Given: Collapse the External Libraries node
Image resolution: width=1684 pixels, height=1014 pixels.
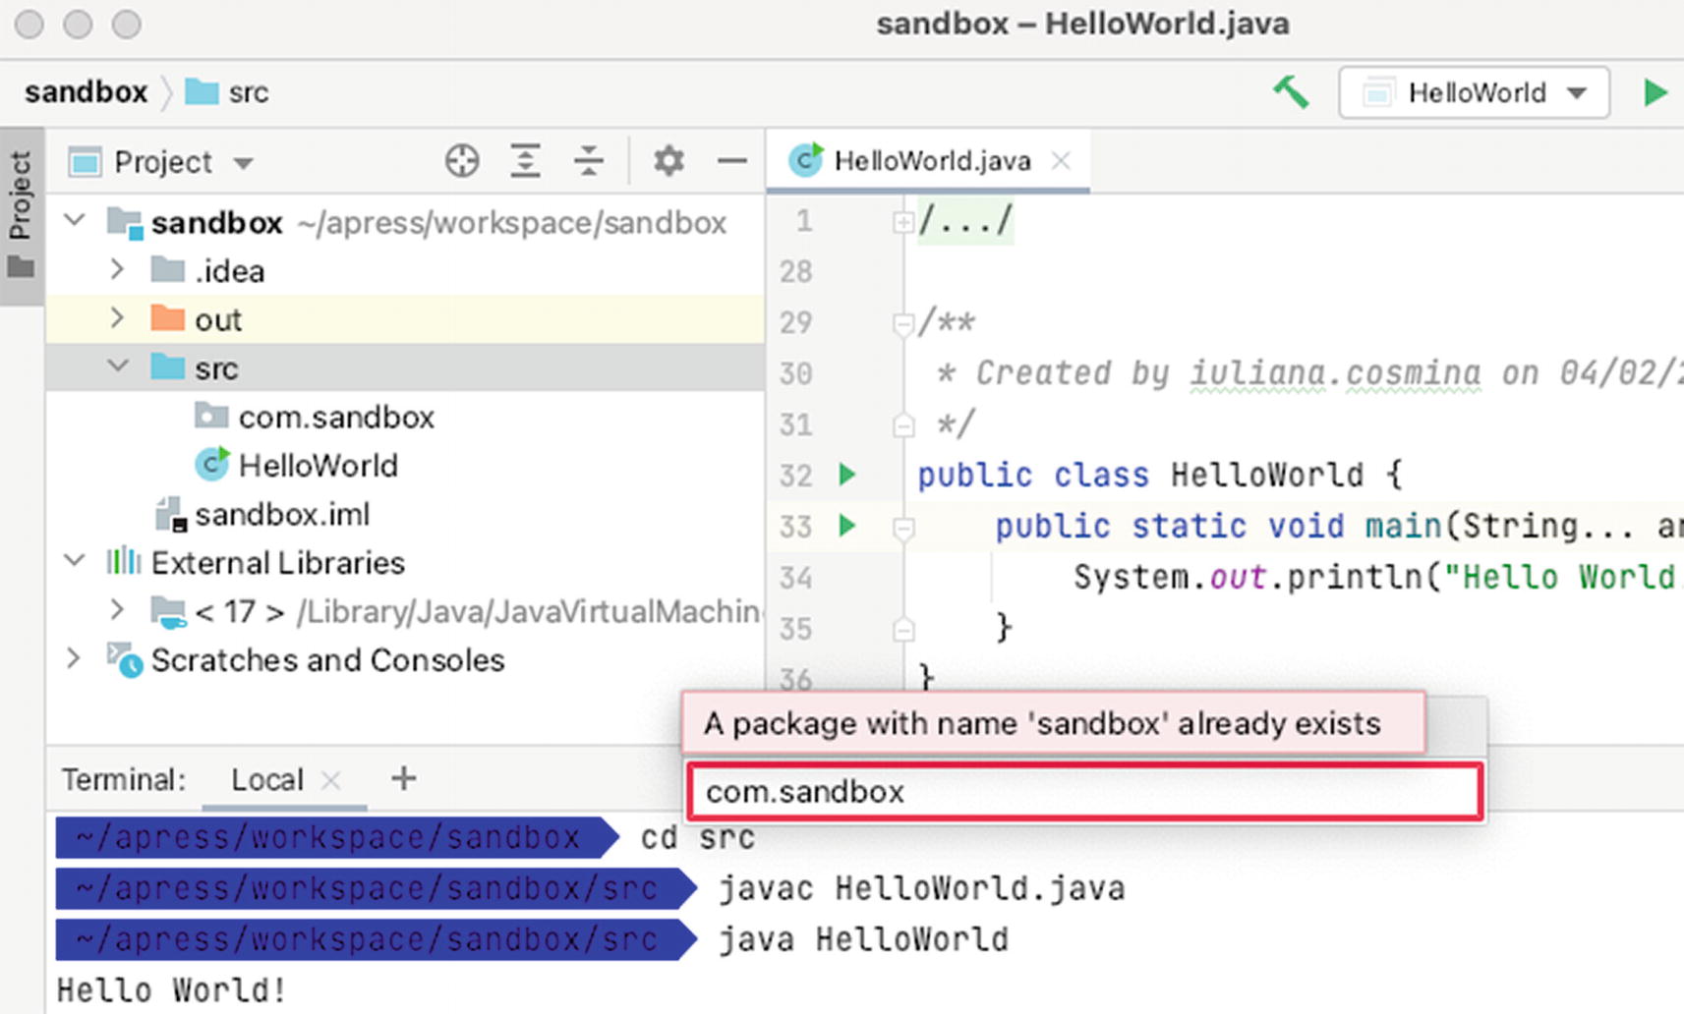Looking at the screenshot, I should pyautogui.click(x=75, y=560).
